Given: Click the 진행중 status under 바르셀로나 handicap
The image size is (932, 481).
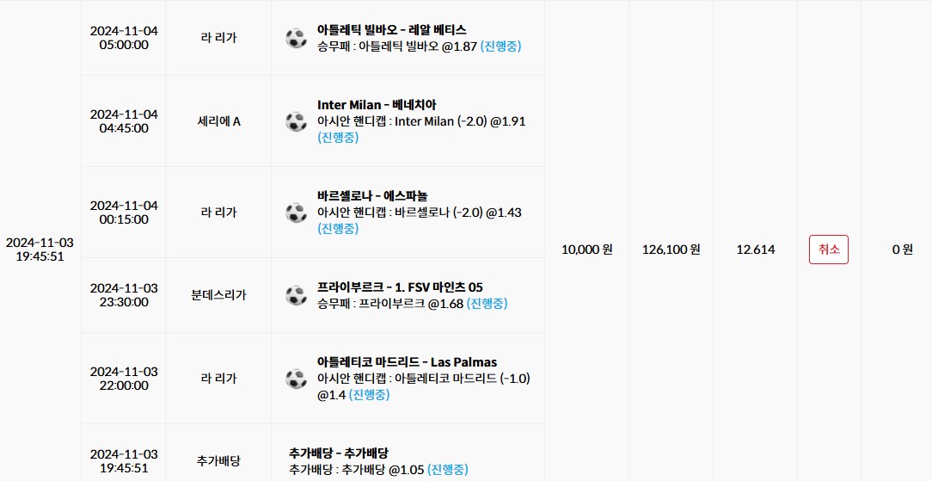Looking at the screenshot, I should (x=338, y=228).
